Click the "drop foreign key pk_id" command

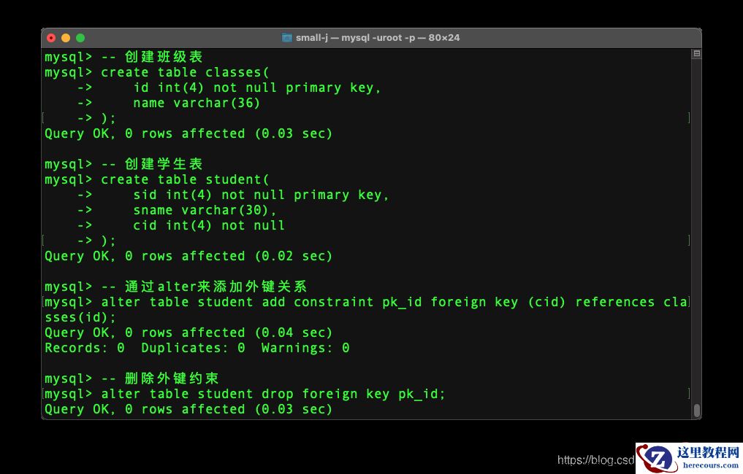coord(273,394)
